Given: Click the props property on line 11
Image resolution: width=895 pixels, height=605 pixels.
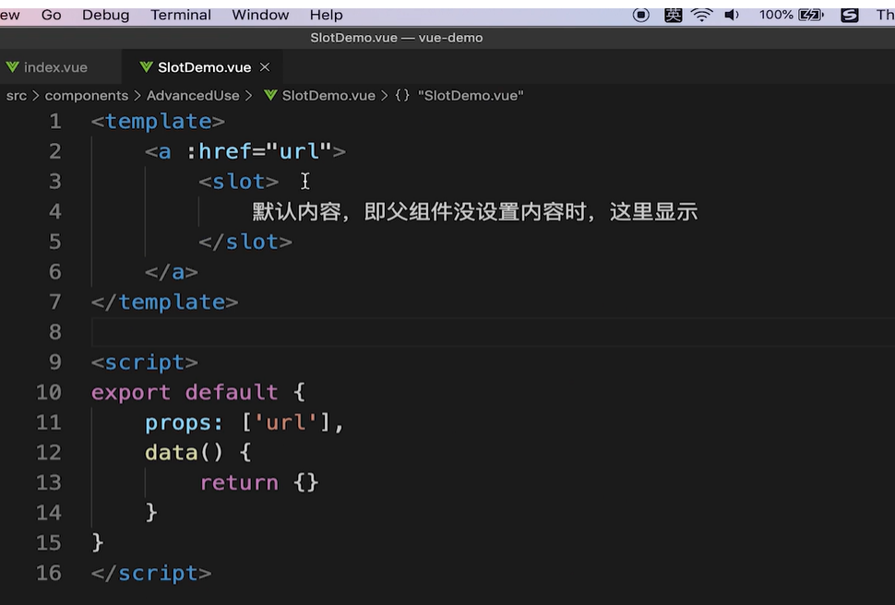Looking at the screenshot, I should (x=184, y=423).
